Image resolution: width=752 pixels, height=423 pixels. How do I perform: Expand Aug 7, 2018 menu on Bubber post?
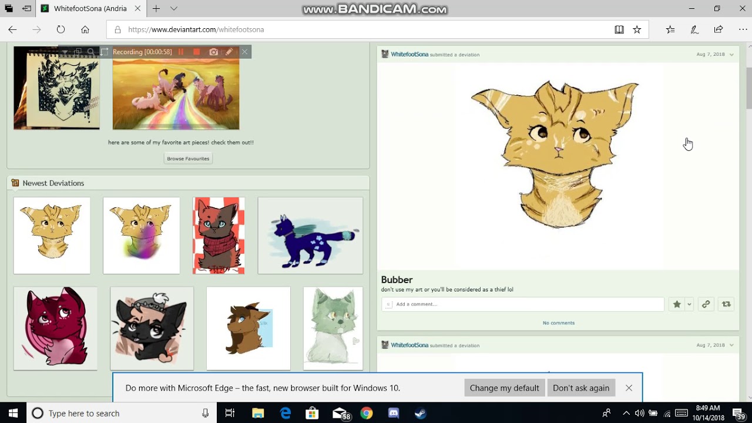(731, 55)
